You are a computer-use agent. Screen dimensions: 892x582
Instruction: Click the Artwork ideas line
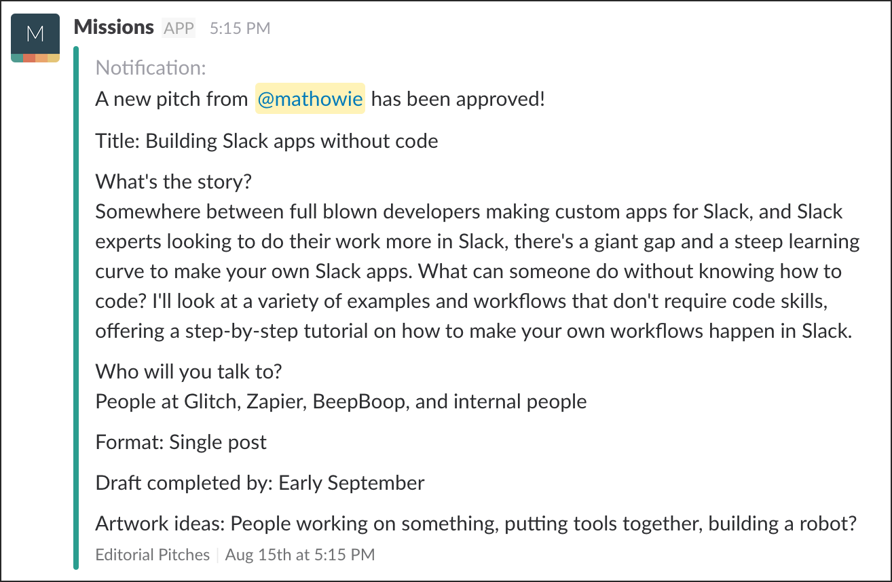pos(477,524)
